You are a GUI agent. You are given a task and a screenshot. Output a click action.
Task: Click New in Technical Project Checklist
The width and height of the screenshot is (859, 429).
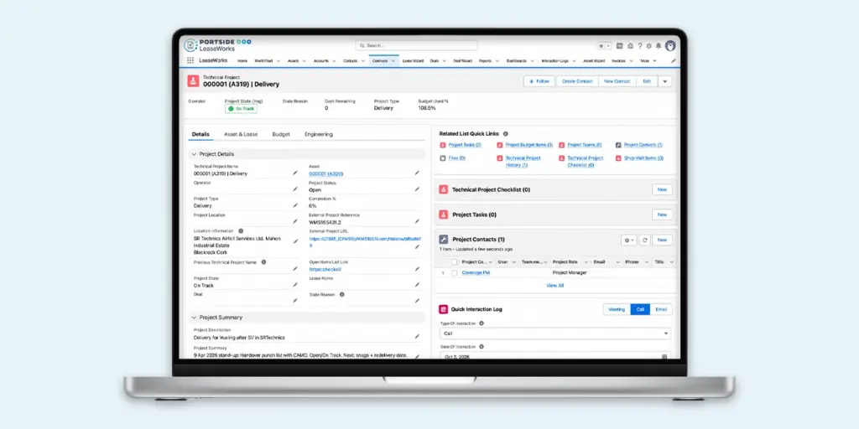(x=662, y=189)
